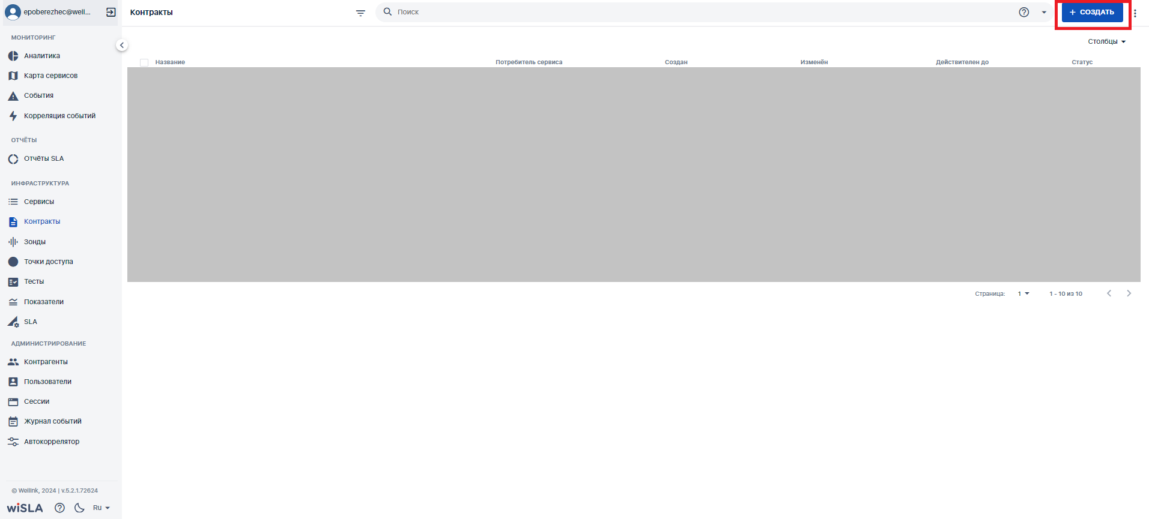Go to the previous page arrow

[x=1109, y=293]
